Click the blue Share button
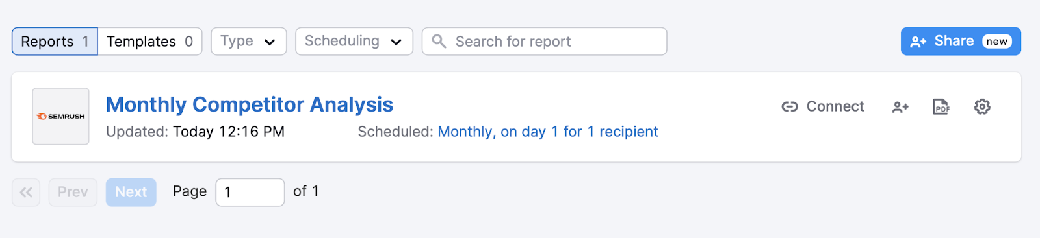1040x238 pixels. [961, 41]
